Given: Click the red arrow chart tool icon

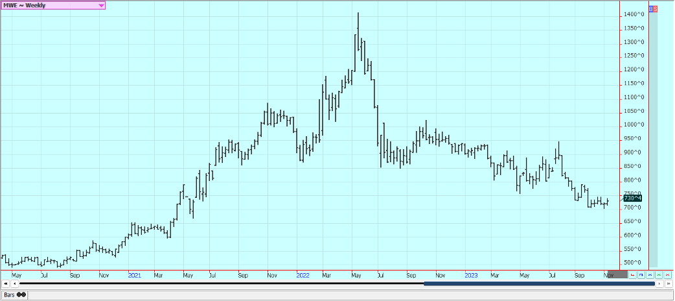Looking at the screenshot, I should point(632,275).
